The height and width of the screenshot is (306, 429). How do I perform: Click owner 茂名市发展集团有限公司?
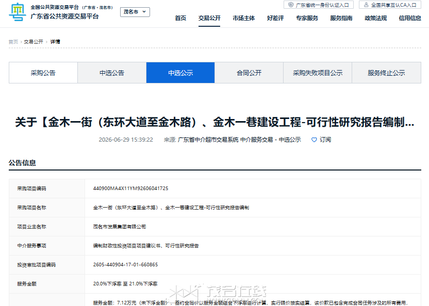click(119, 227)
